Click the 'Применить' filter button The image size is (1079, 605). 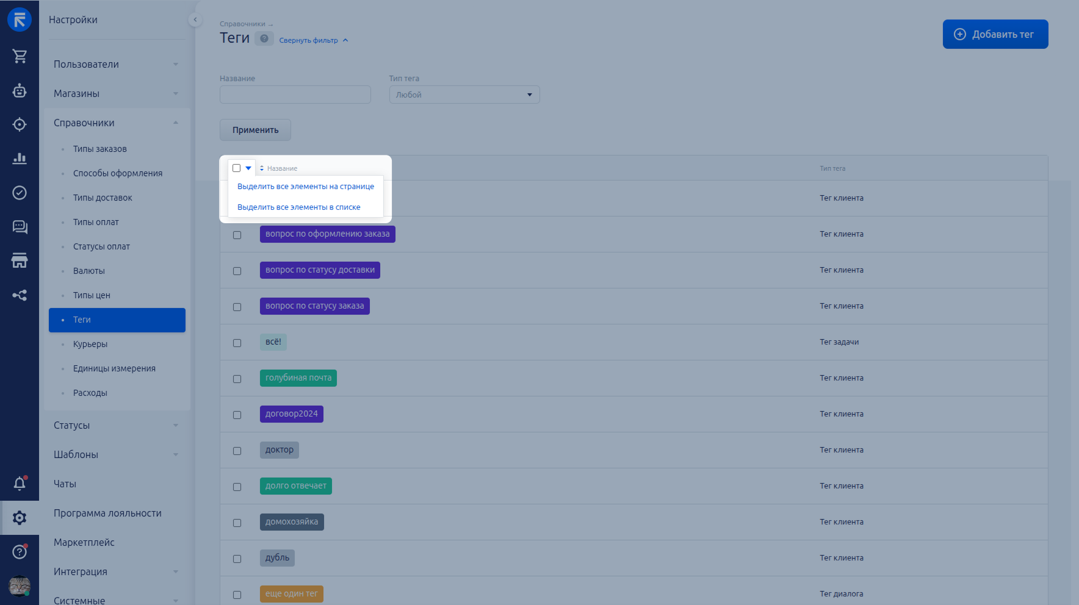coord(255,130)
